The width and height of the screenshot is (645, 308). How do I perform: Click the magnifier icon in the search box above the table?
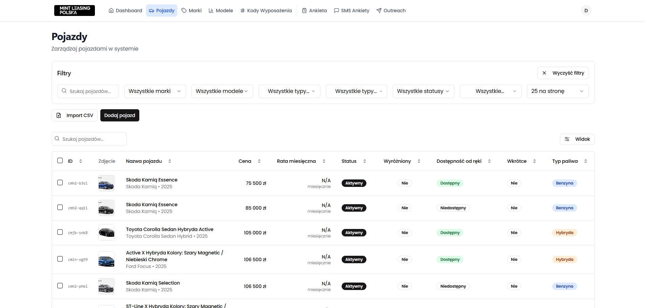pos(57,139)
